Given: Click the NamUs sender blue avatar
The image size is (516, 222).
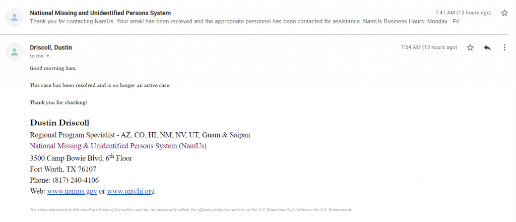Looking at the screenshot, I should [14, 18].
